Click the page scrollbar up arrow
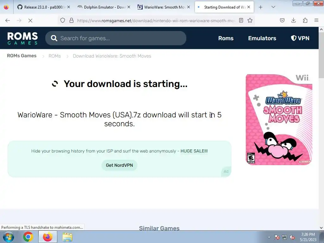The width and height of the screenshot is (324, 243). pyautogui.click(x=321, y=29)
